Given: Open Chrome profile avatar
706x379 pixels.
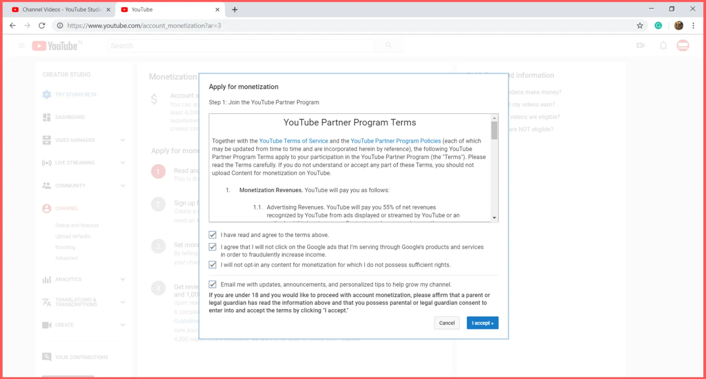Looking at the screenshot, I should pos(679,26).
